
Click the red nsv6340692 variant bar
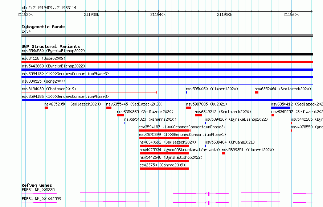[164, 146]
